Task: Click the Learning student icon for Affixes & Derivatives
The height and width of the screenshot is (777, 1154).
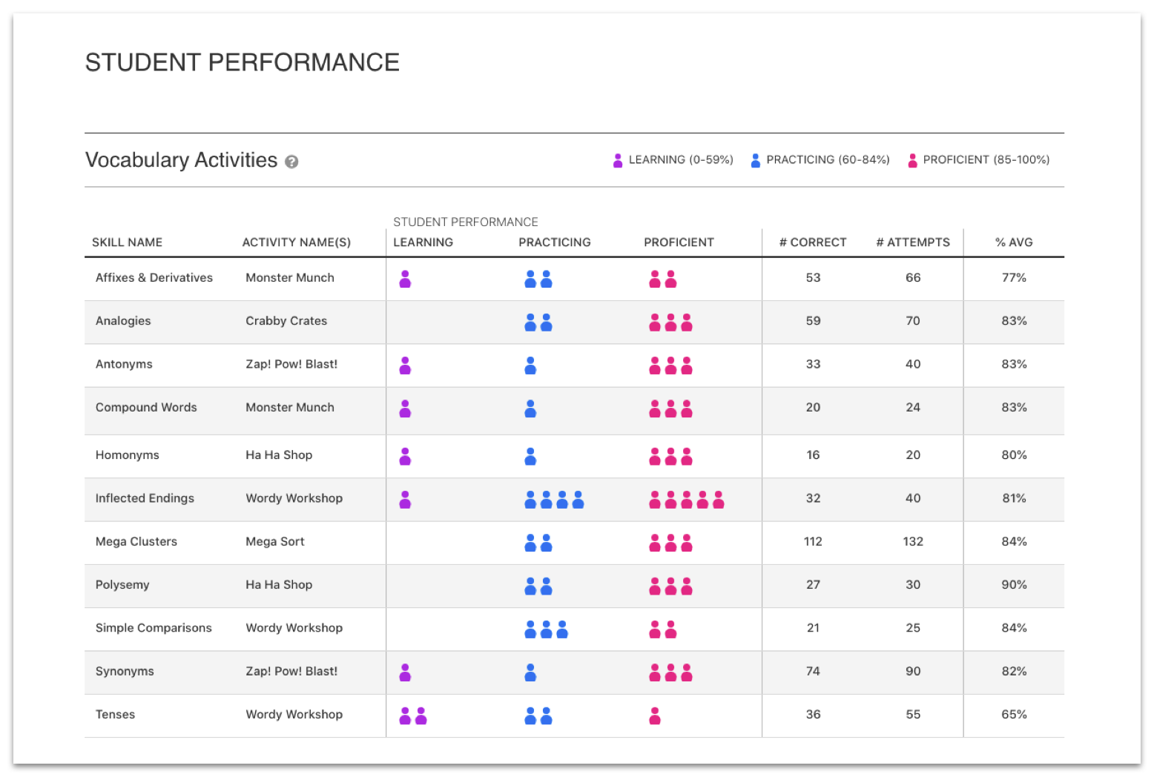Action: click(405, 279)
